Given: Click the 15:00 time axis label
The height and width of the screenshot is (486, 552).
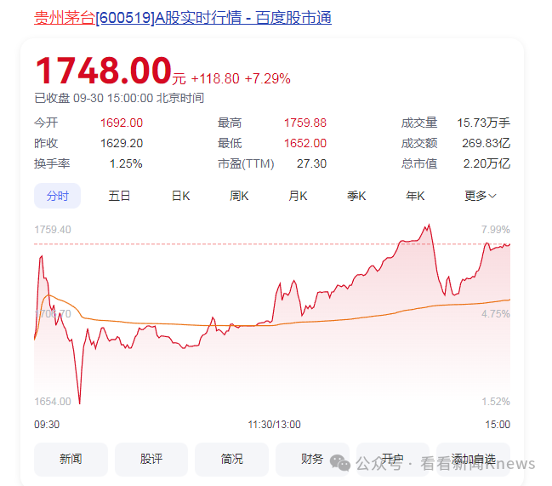Looking at the screenshot, I should click(x=498, y=425).
